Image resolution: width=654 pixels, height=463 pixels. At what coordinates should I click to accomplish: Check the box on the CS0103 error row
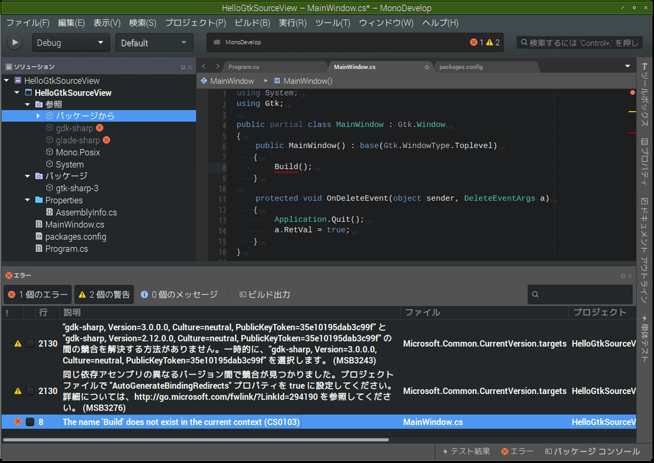coord(30,421)
